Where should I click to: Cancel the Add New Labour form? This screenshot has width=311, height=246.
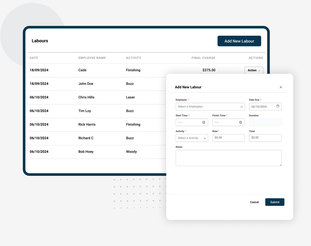point(254,202)
